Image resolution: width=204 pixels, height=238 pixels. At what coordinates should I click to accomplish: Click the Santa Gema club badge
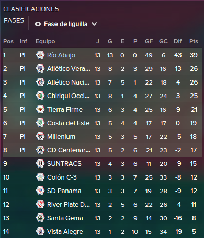tap(40, 218)
